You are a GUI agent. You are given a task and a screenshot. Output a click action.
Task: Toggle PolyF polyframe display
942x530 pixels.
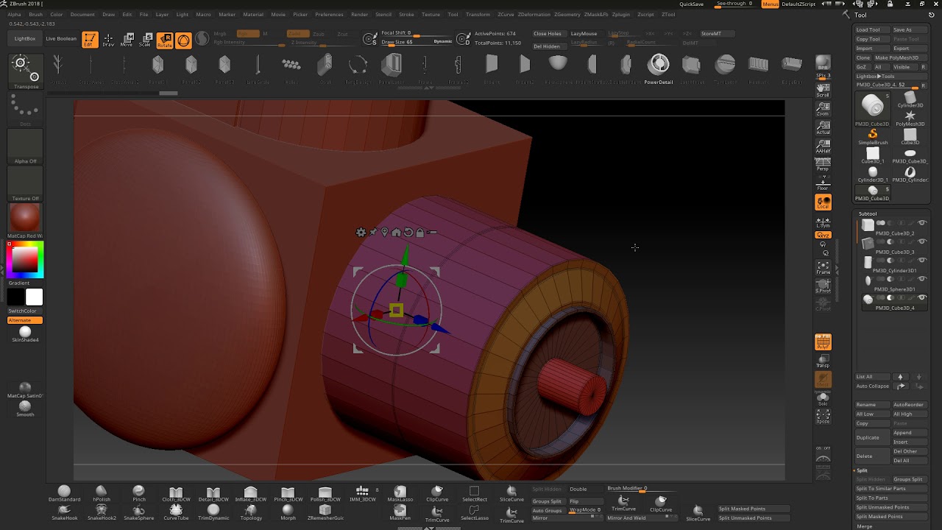[823, 342]
